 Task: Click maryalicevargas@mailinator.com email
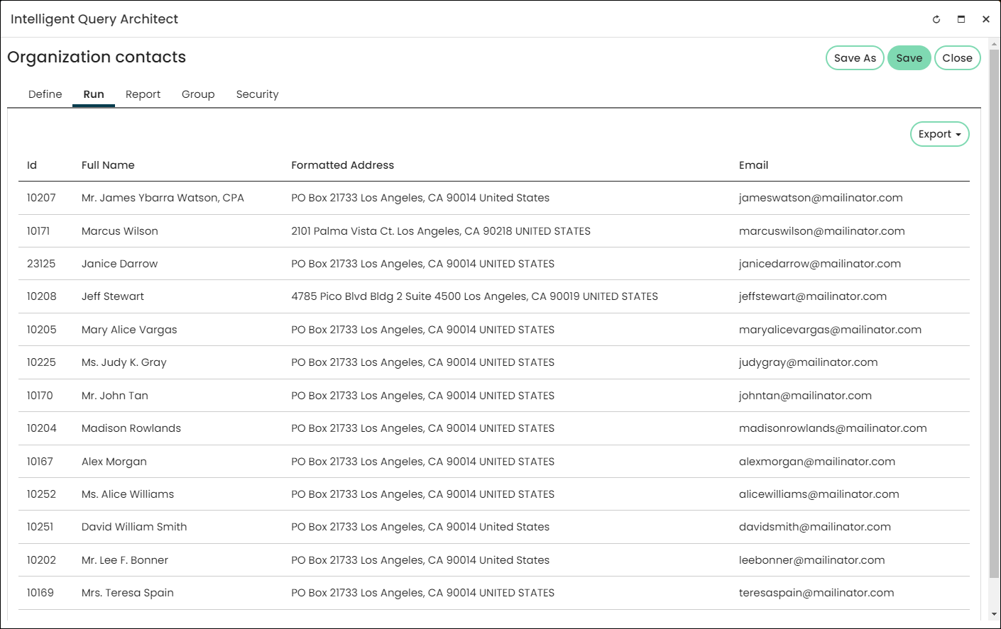[830, 330]
